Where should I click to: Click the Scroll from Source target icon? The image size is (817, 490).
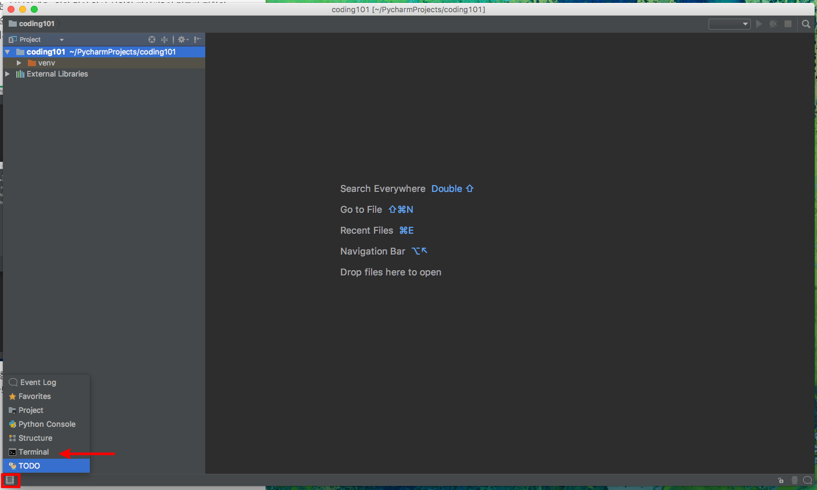pyautogui.click(x=152, y=39)
